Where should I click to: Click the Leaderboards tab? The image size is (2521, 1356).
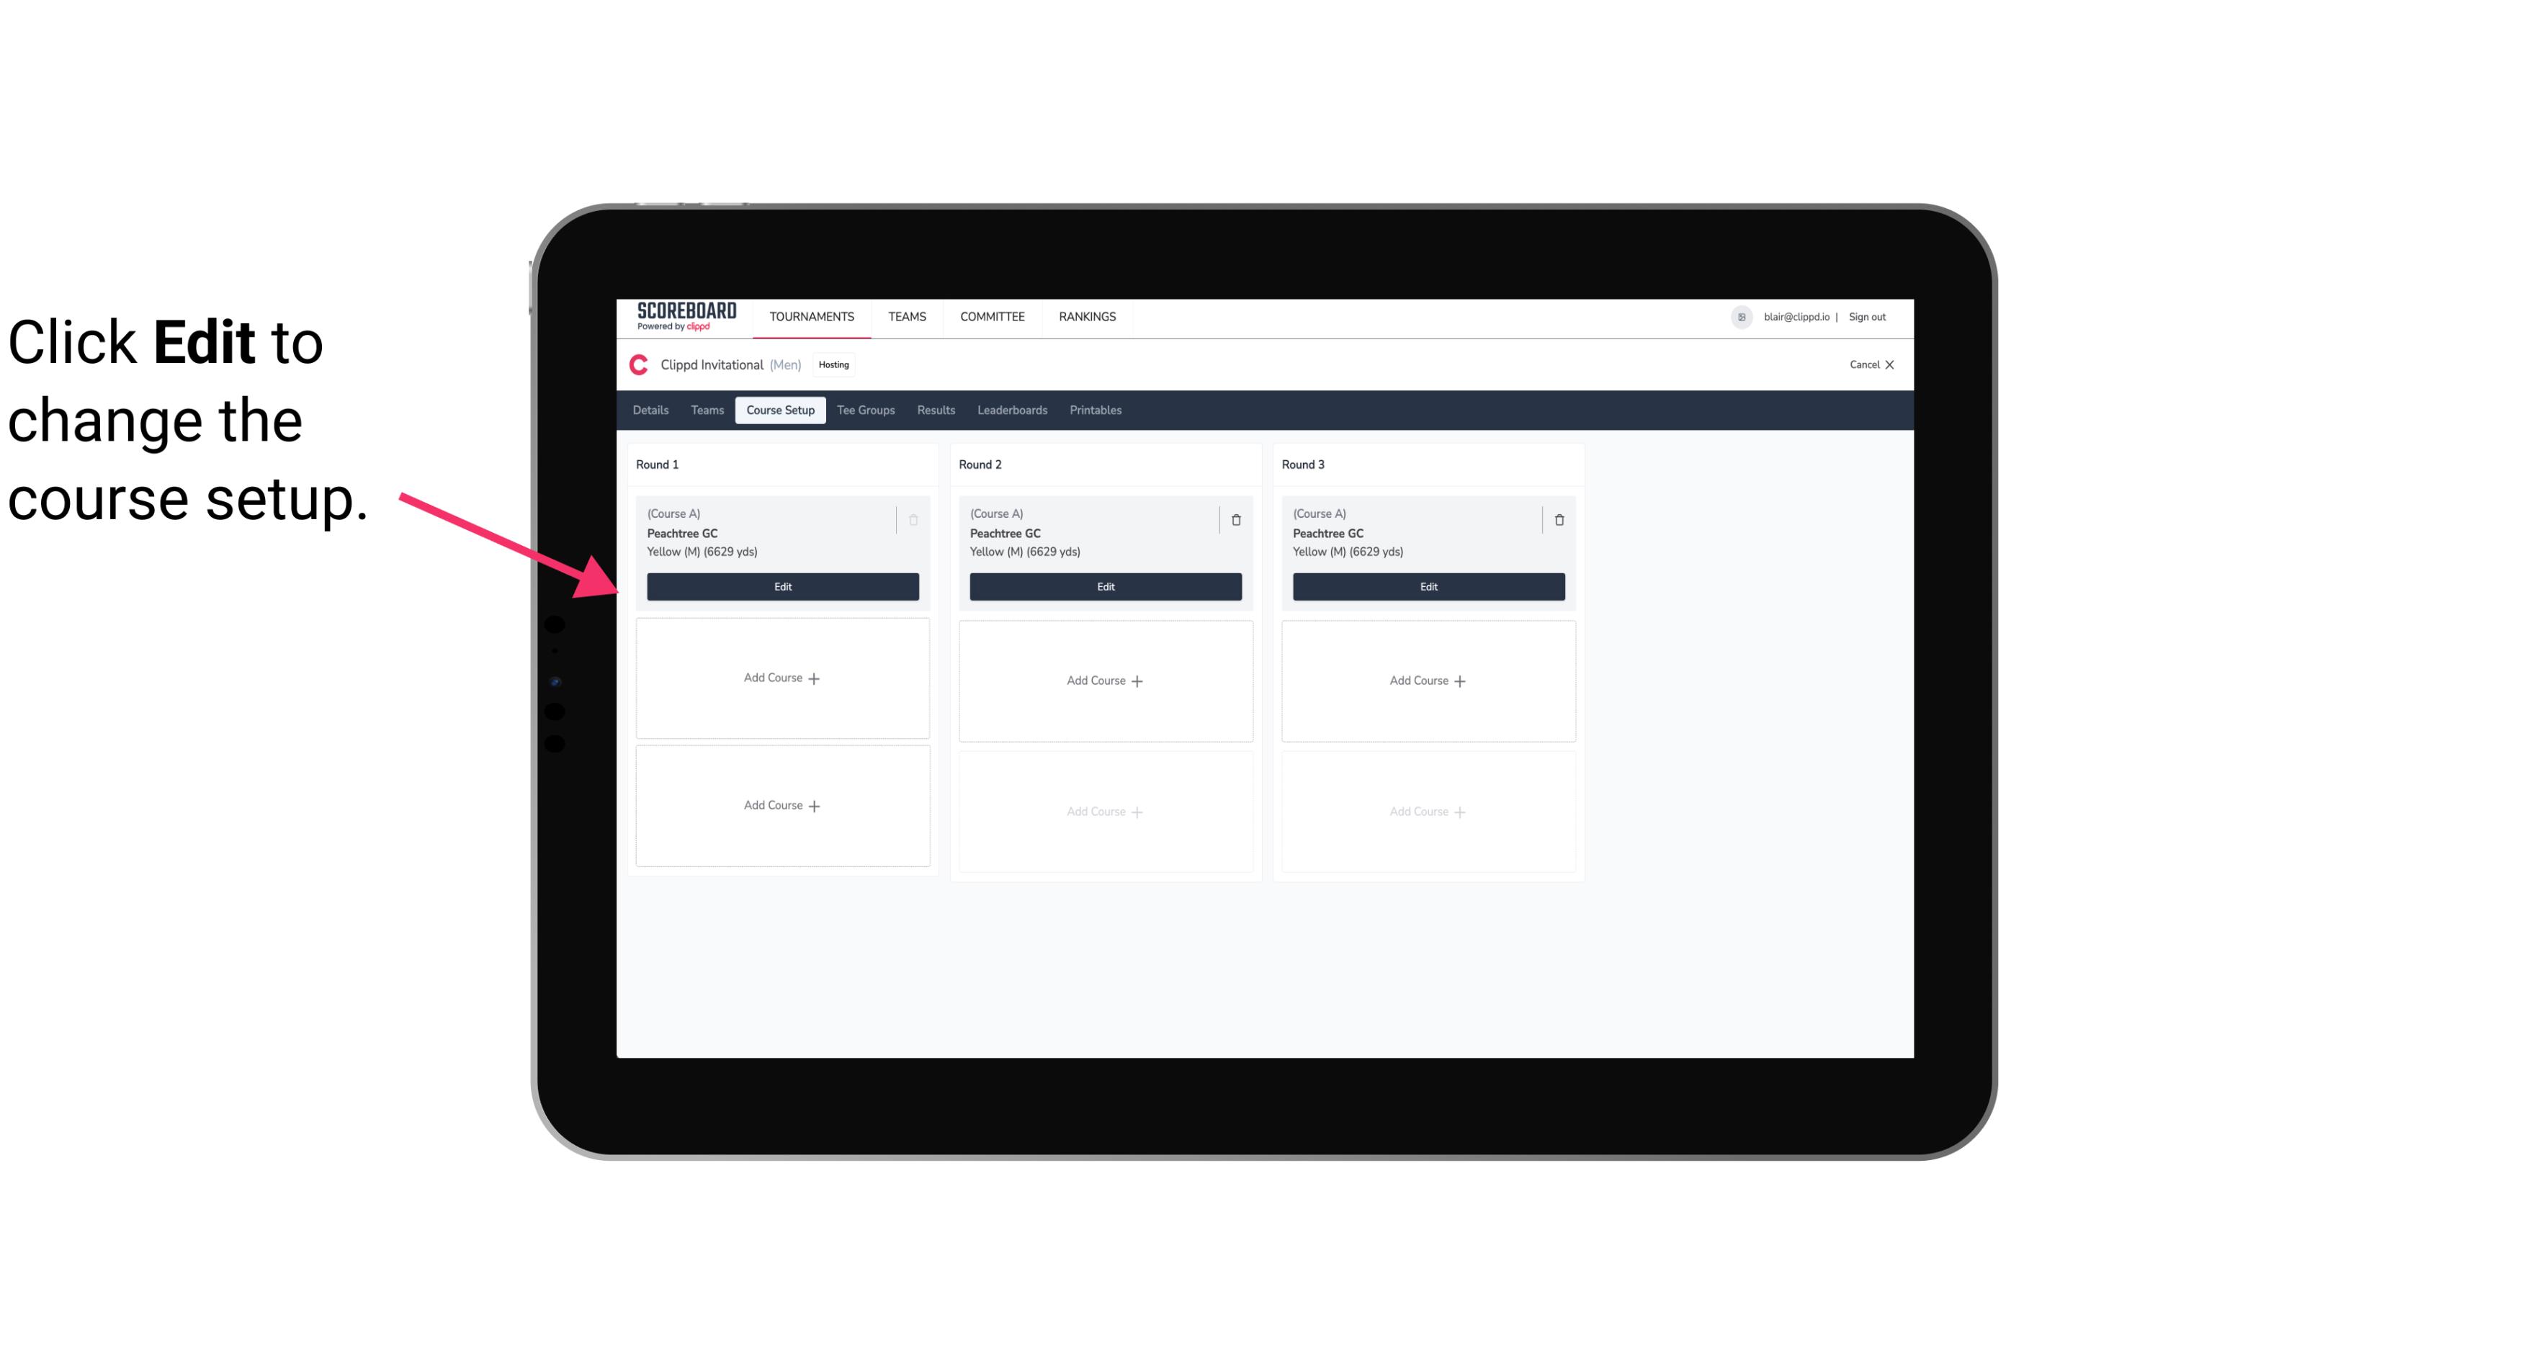[x=1012, y=409]
